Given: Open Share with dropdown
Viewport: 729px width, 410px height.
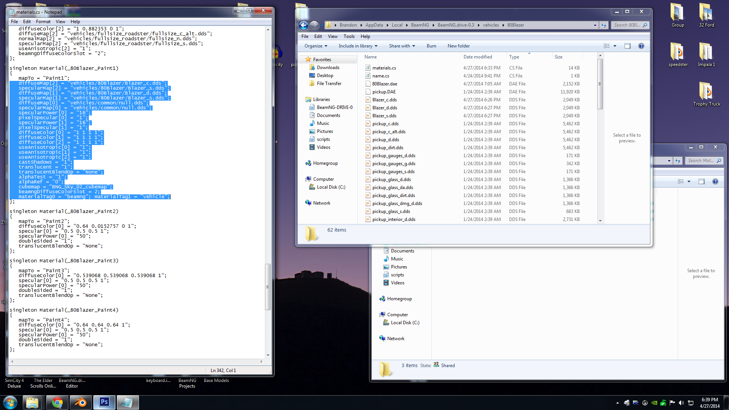Looking at the screenshot, I should point(402,46).
